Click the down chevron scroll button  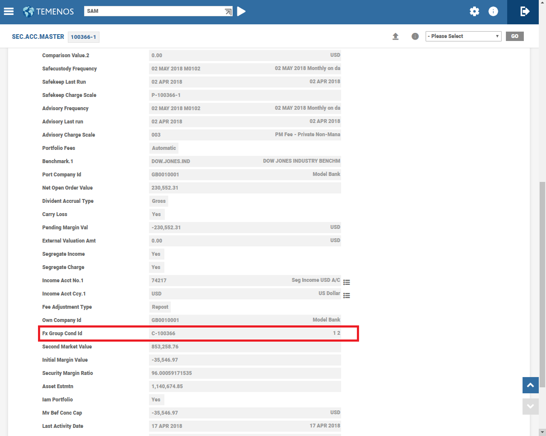coord(530,407)
